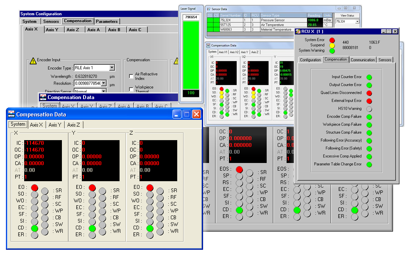Open the Axis Y tab in front Compensation Data
The width and height of the screenshot is (407, 254).
click(x=55, y=124)
